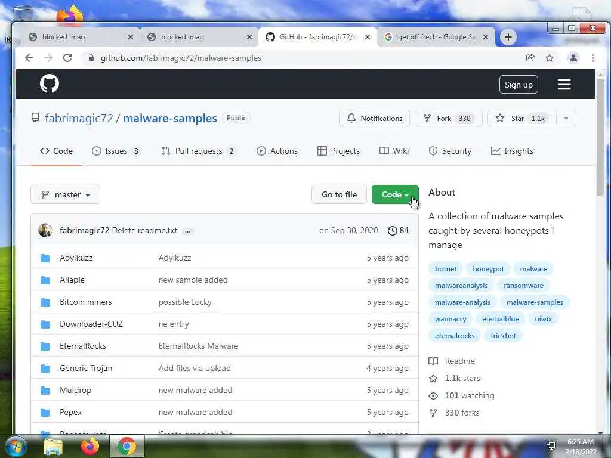
Task: Click the Allaple folder icon
Action: click(45, 280)
